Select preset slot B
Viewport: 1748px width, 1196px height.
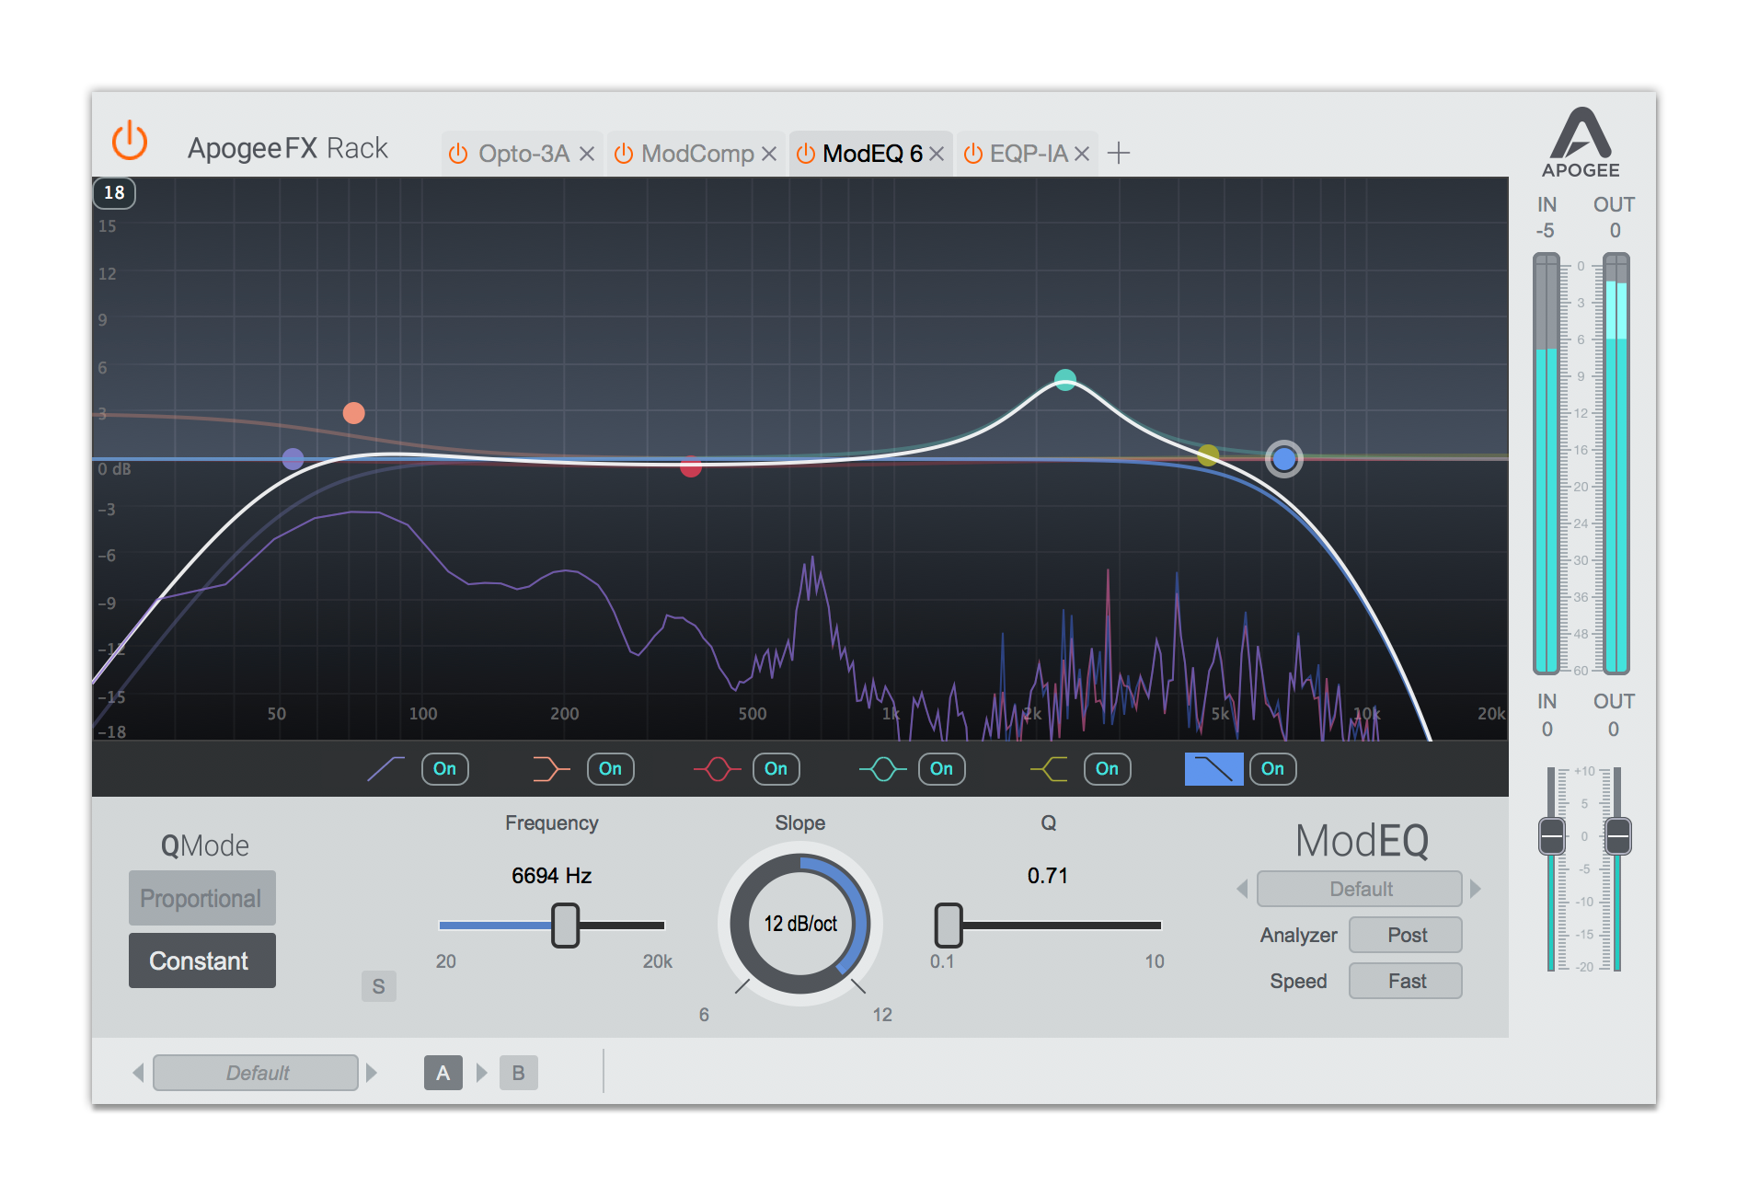tap(518, 1072)
